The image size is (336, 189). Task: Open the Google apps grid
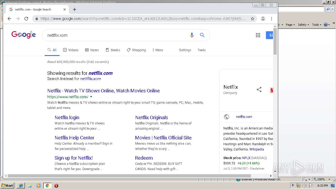(x=258, y=35)
